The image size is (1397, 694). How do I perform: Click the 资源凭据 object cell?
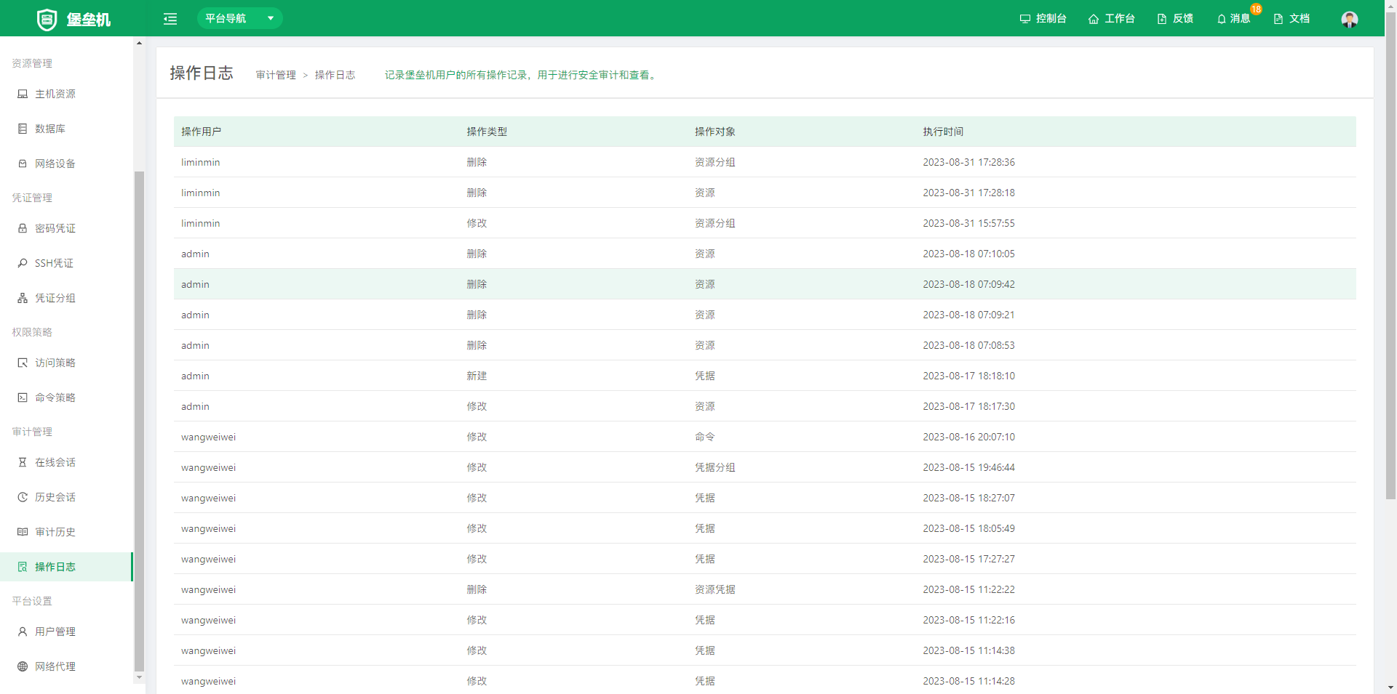point(715,589)
